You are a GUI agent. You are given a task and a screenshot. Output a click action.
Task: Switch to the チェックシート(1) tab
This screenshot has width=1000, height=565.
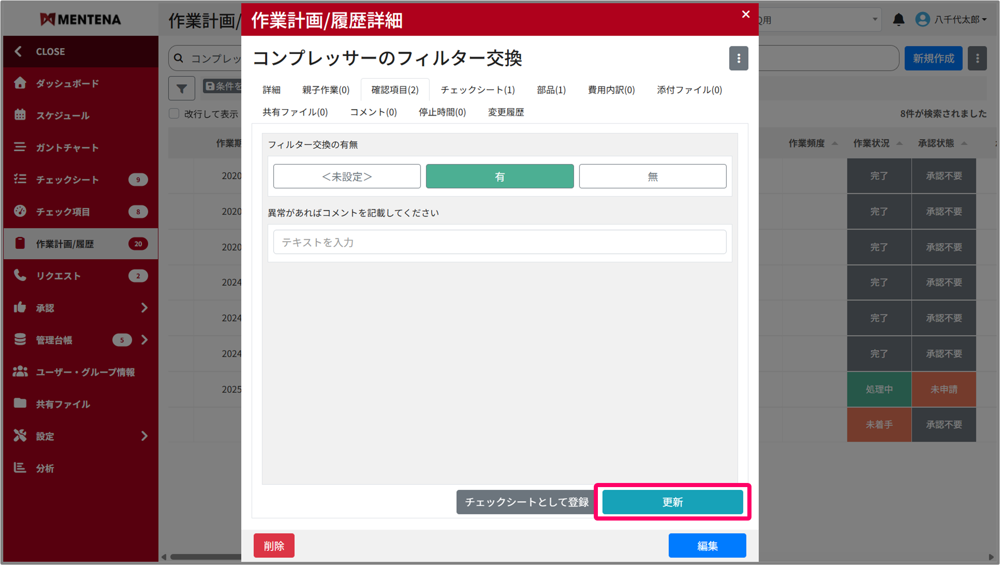click(477, 90)
